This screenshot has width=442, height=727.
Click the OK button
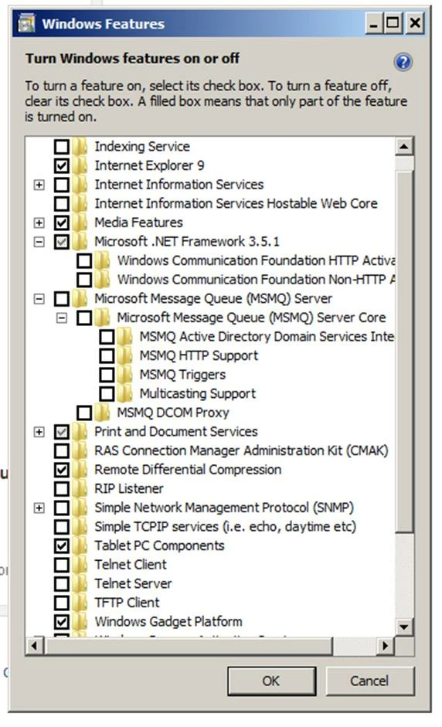click(x=271, y=681)
